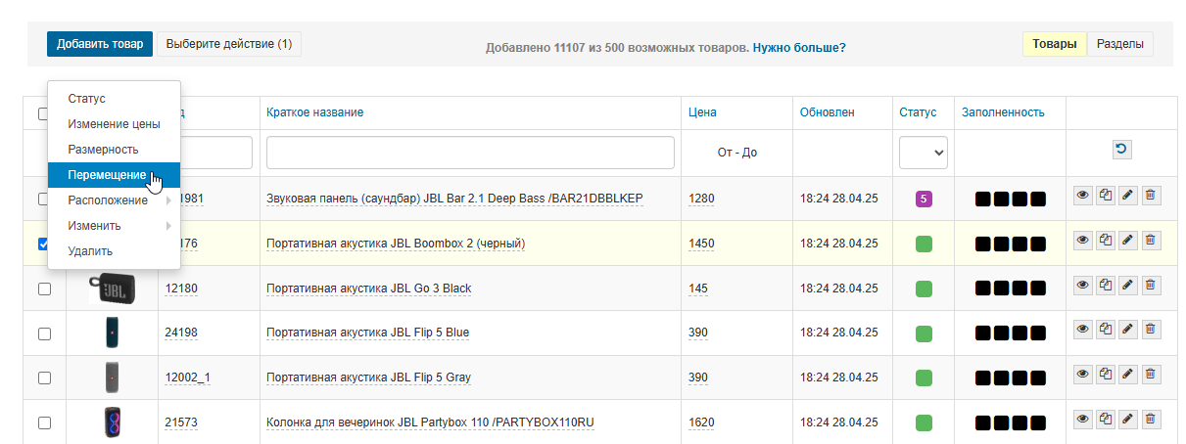Image resolution: width=1186 pixels, height=444 pixels.
Task: Reset table filters with the refresh icon
Action: click(x=1121, y=150)
